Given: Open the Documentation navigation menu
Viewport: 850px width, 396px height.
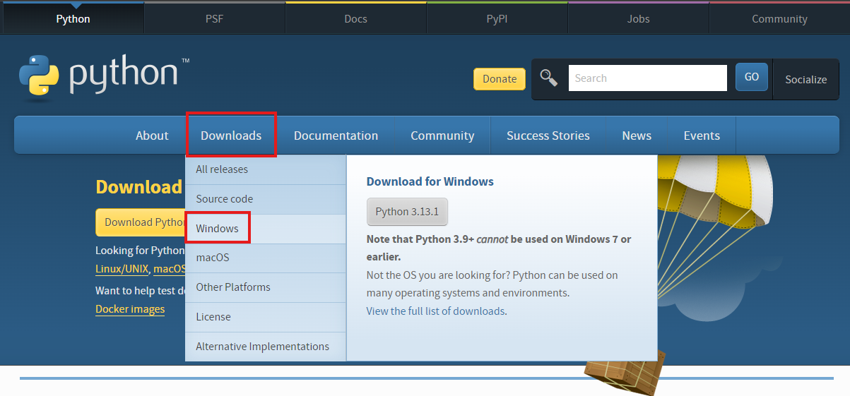Looking at the screenshot, I should coord(336,136).
